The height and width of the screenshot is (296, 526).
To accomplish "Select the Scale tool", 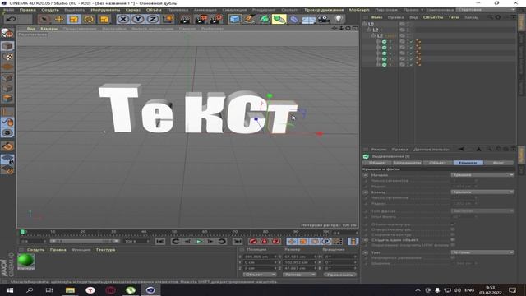I will [x=74, y=19].
